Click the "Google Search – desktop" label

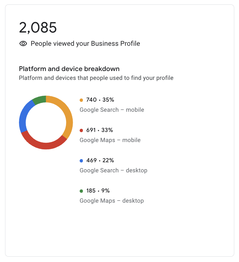113,170
